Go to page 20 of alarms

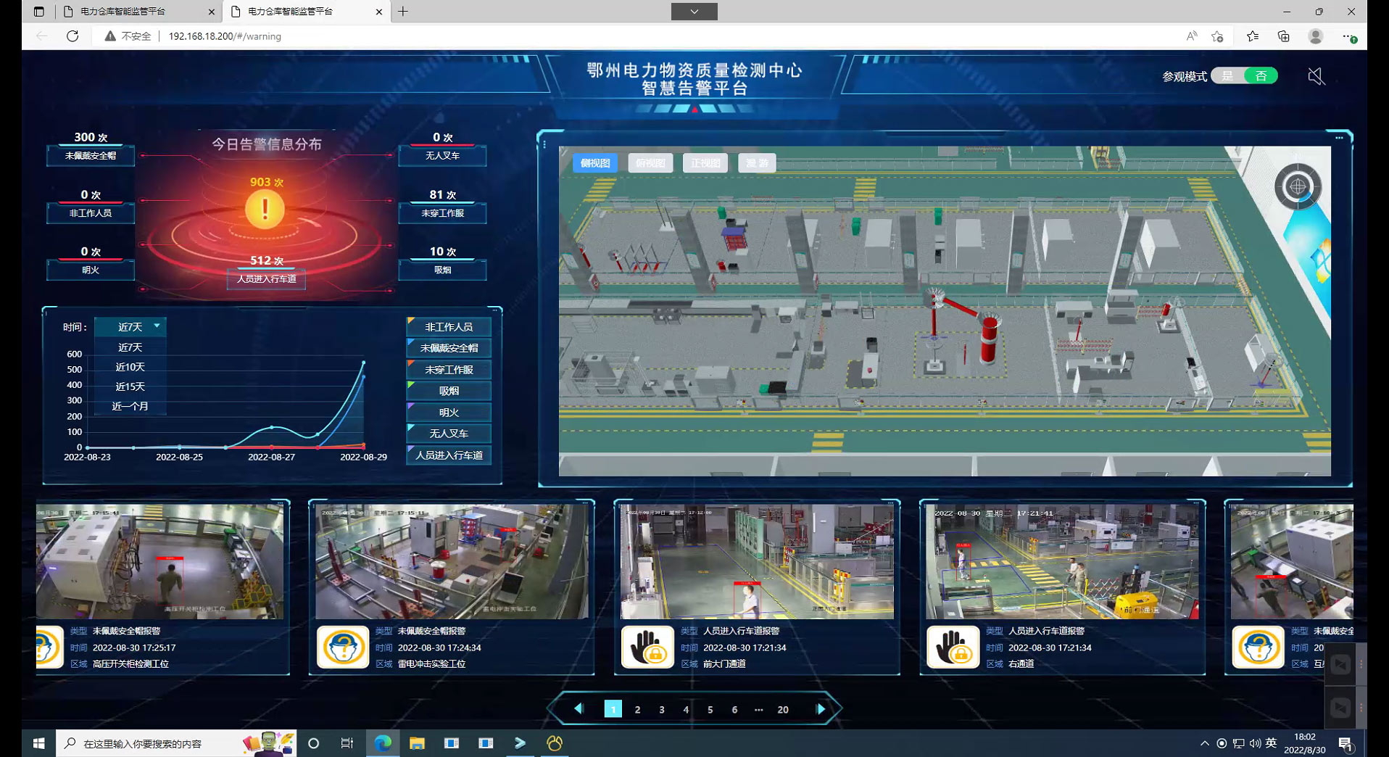(x=783, y=710)
